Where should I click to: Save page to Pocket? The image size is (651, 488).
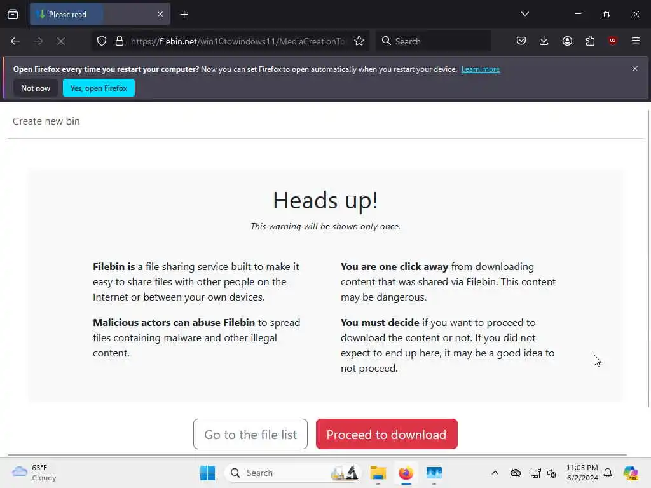(521, 41)
